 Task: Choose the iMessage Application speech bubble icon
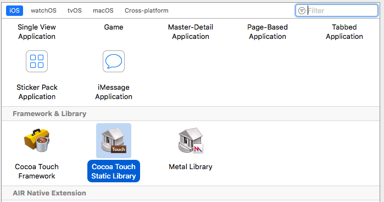coord(114,61)
